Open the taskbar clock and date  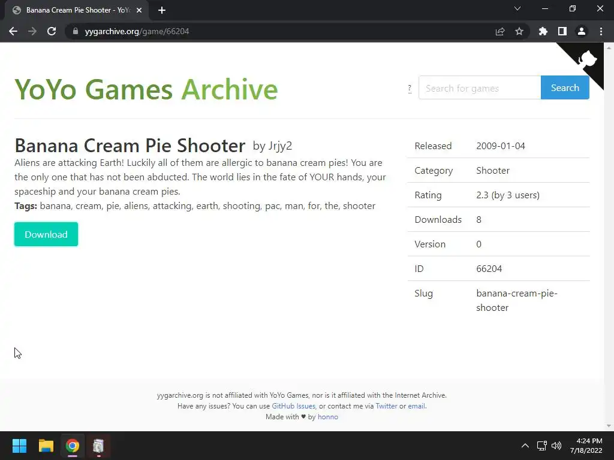[x=586, y=446]
